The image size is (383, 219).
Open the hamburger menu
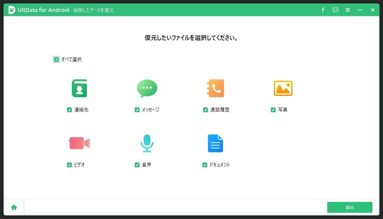348,10
